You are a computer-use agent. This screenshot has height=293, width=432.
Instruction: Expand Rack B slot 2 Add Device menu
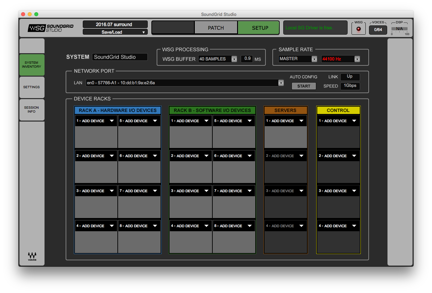[x=191, y=156]
